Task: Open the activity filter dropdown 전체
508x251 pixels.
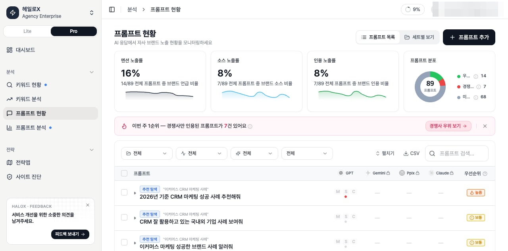Action: coord(202,153)
